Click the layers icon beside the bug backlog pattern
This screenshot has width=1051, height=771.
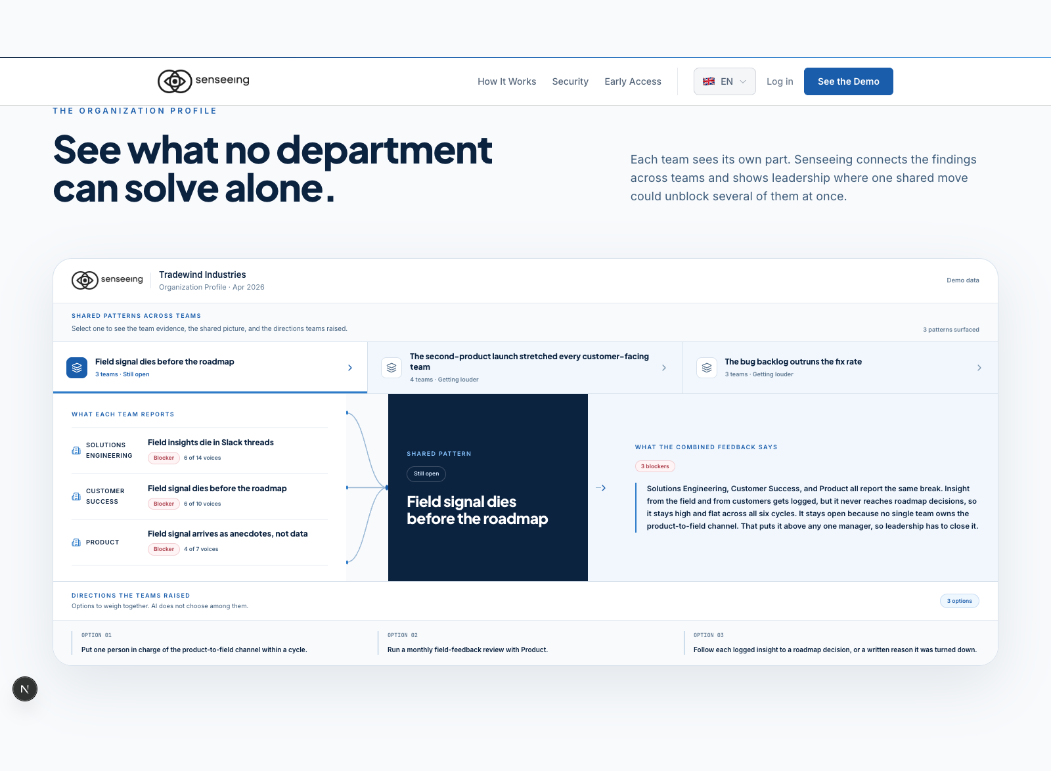pos(707,368)
